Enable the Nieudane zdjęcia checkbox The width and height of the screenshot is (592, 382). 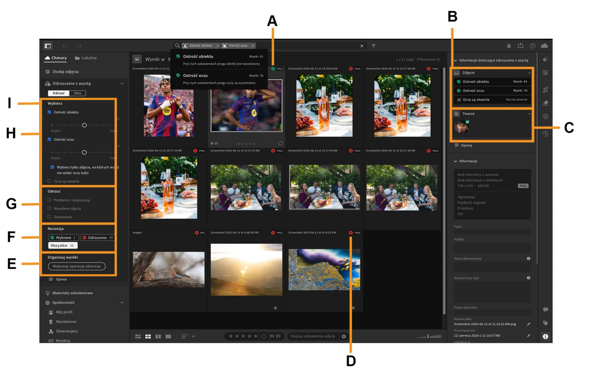coord(49,208)
